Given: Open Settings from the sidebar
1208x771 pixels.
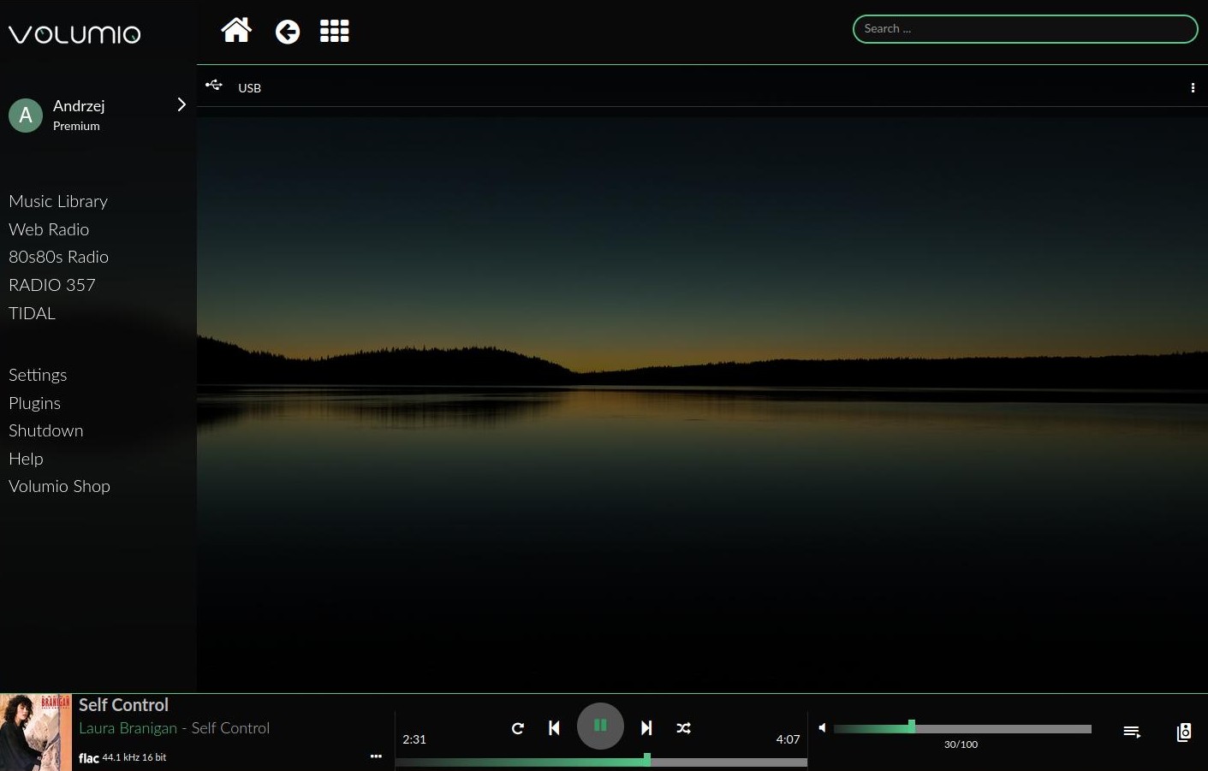Looking at the screenshot, I should pos(38,375).
